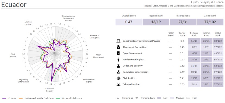This screenshot has height=103, width=225.
Task: Select the Low rank color swatch
Action: pyautogui.click(x=160, y=98)
